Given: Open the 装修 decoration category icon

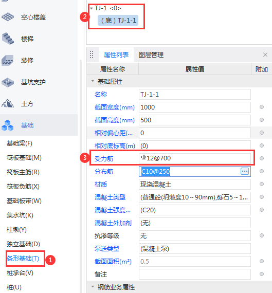Looking at the screenshot, I should pyautogui.click(x=8, y=60).
